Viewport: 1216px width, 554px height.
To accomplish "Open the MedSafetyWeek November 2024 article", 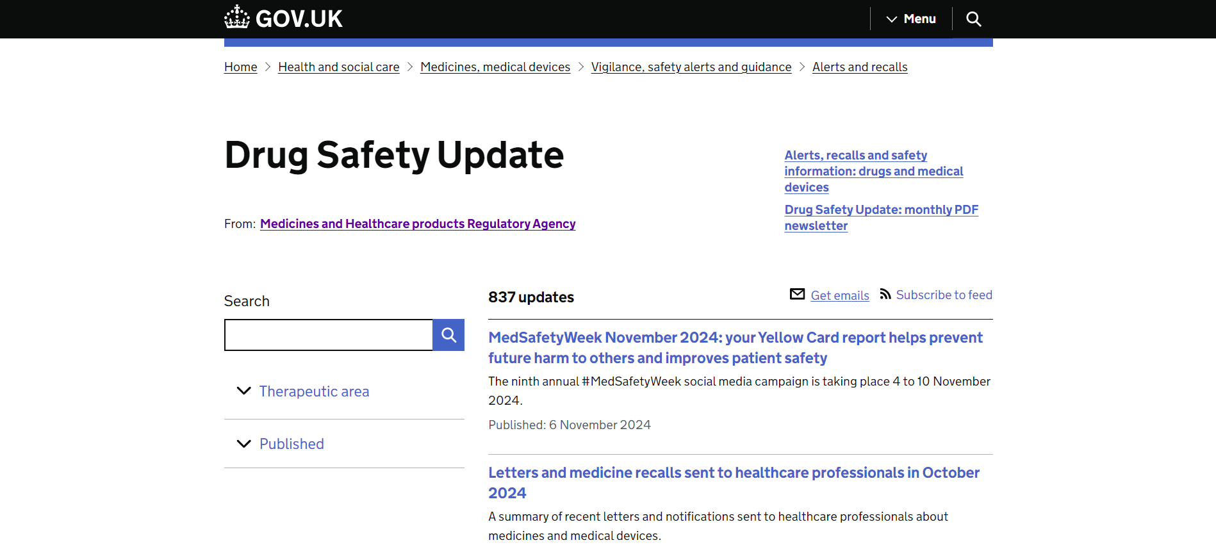I will coord(735,348).
